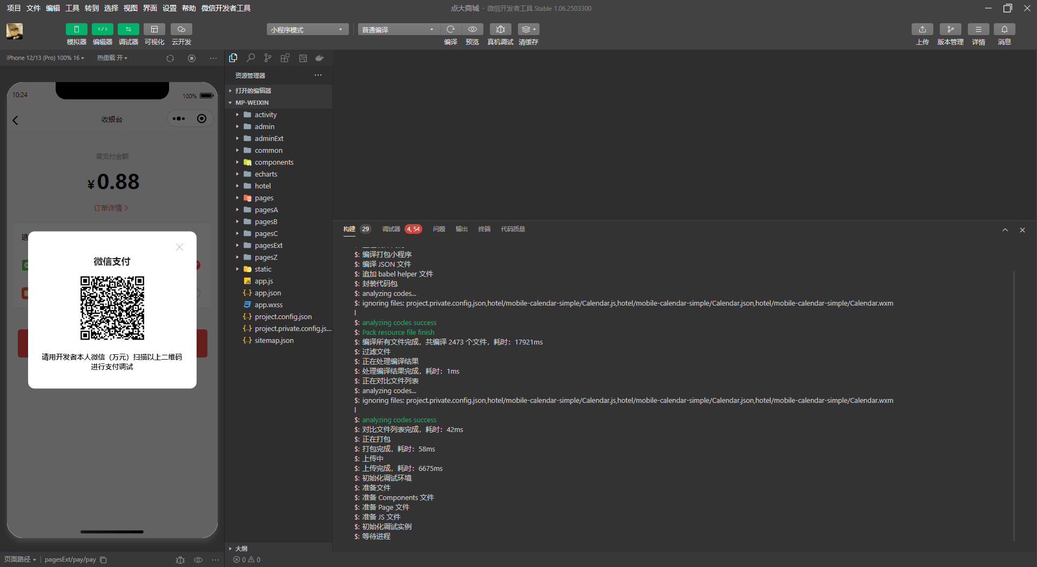Toggle the 编辑器 editor panel button
The height and width of the screenshot is (567, 1037).
point(103,29)
